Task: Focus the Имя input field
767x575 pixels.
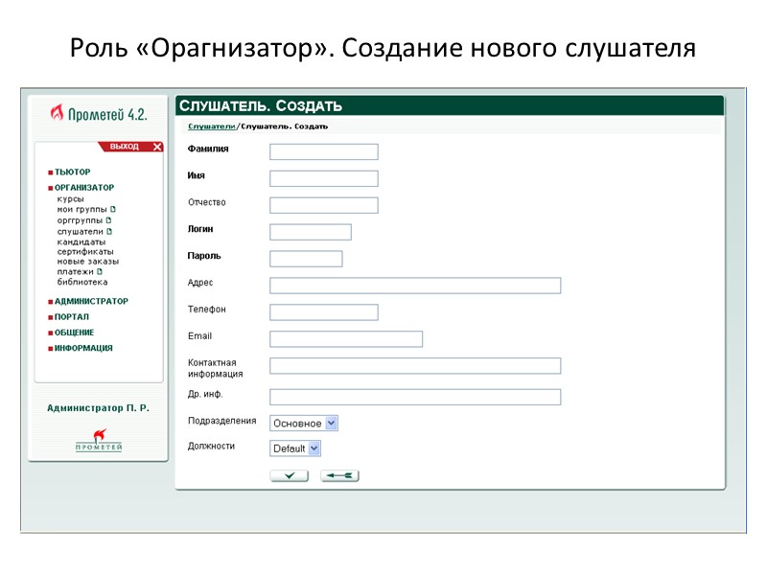Action: pos(324,178)
